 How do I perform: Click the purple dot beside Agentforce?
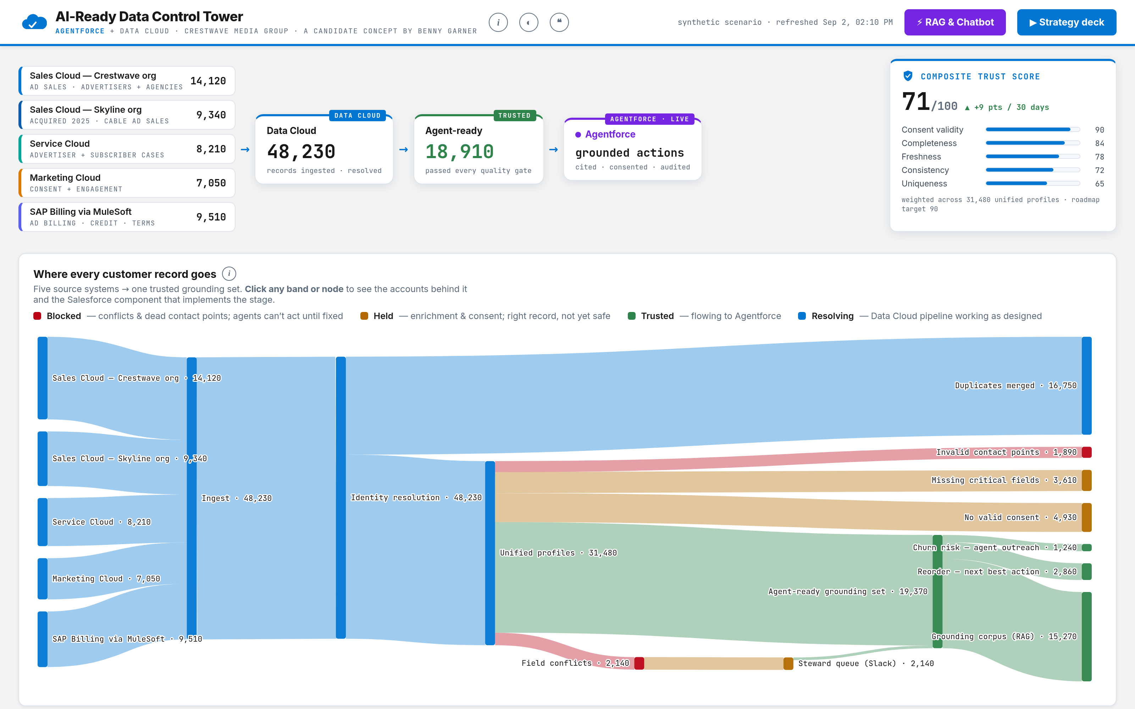coord(578,135)
